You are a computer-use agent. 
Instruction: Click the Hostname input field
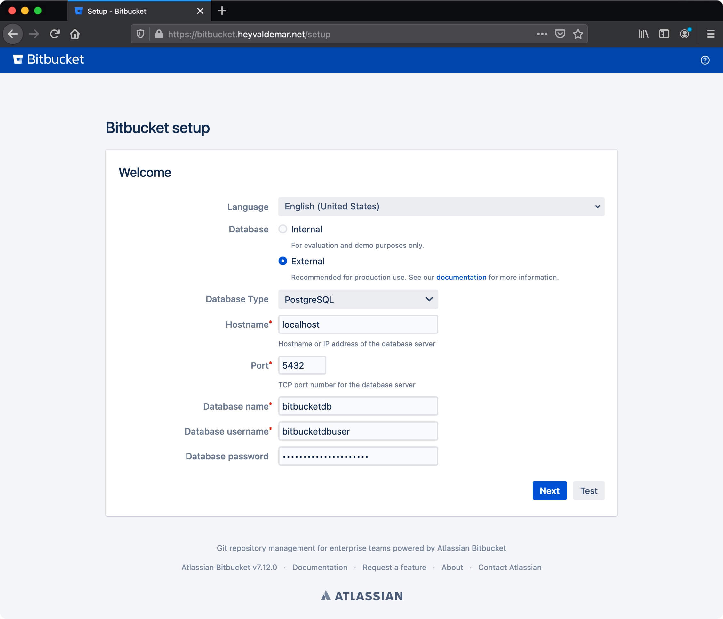358,324
